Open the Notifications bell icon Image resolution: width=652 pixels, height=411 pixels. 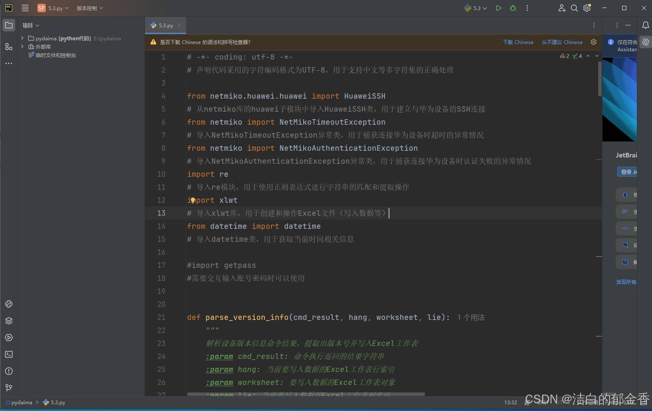pos(646,25)
